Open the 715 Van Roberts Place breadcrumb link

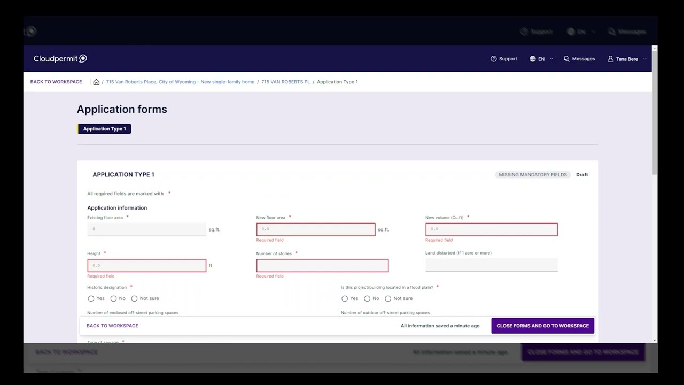(180, 82)
